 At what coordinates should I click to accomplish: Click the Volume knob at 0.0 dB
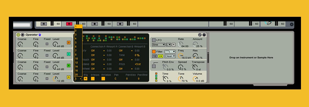[x=195, y=78]
